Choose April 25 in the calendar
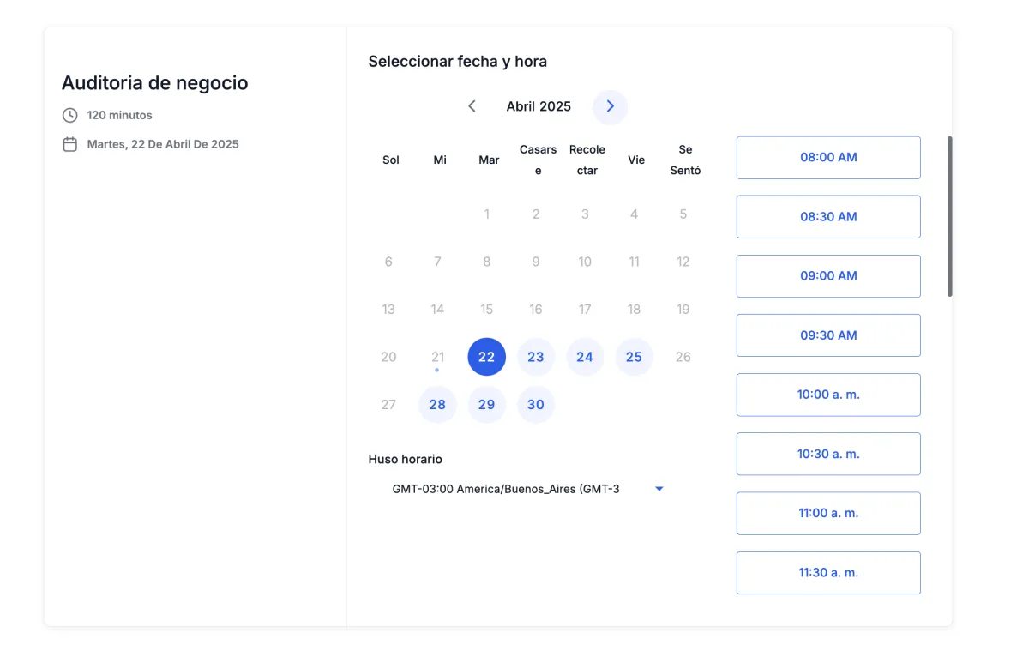1029x663 pixels. click(x=634, y=357)
